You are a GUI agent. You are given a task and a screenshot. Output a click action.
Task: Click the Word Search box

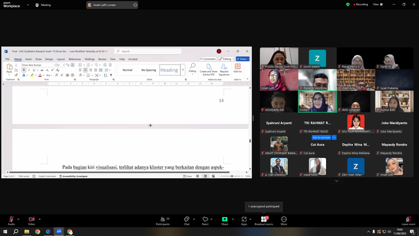(148, 51)
